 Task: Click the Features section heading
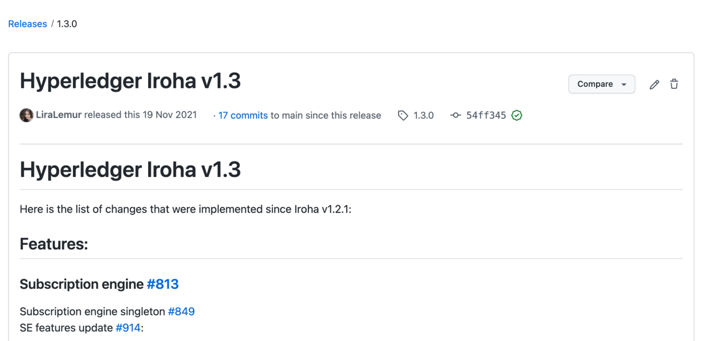[53, 244]
